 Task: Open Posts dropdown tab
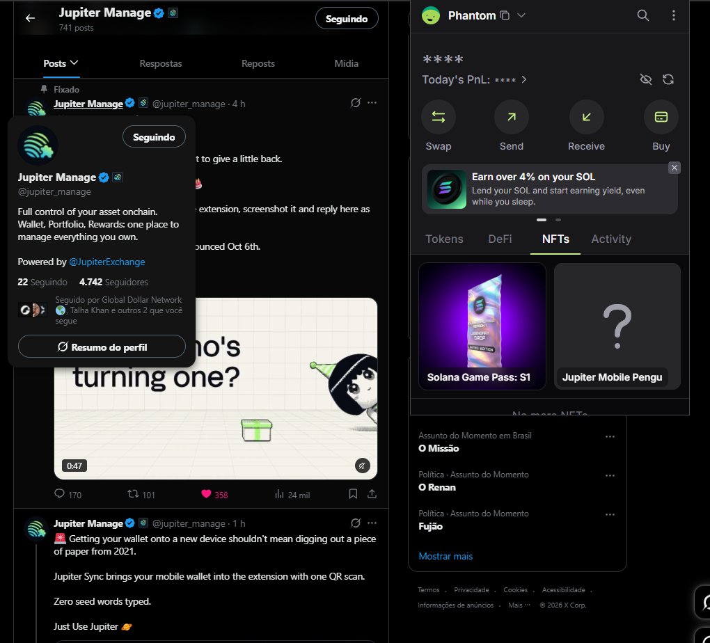(61, 63)
